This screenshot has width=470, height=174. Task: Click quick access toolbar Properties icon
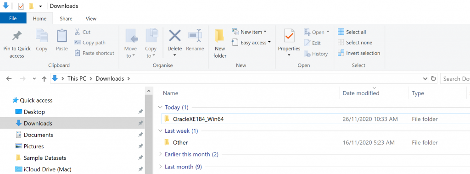tap(21, 6)
